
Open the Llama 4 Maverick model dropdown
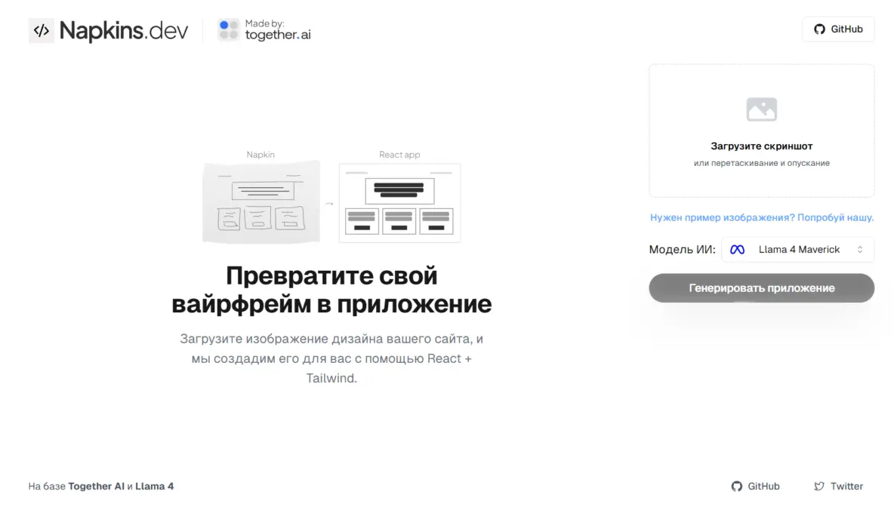pos(798,250)
